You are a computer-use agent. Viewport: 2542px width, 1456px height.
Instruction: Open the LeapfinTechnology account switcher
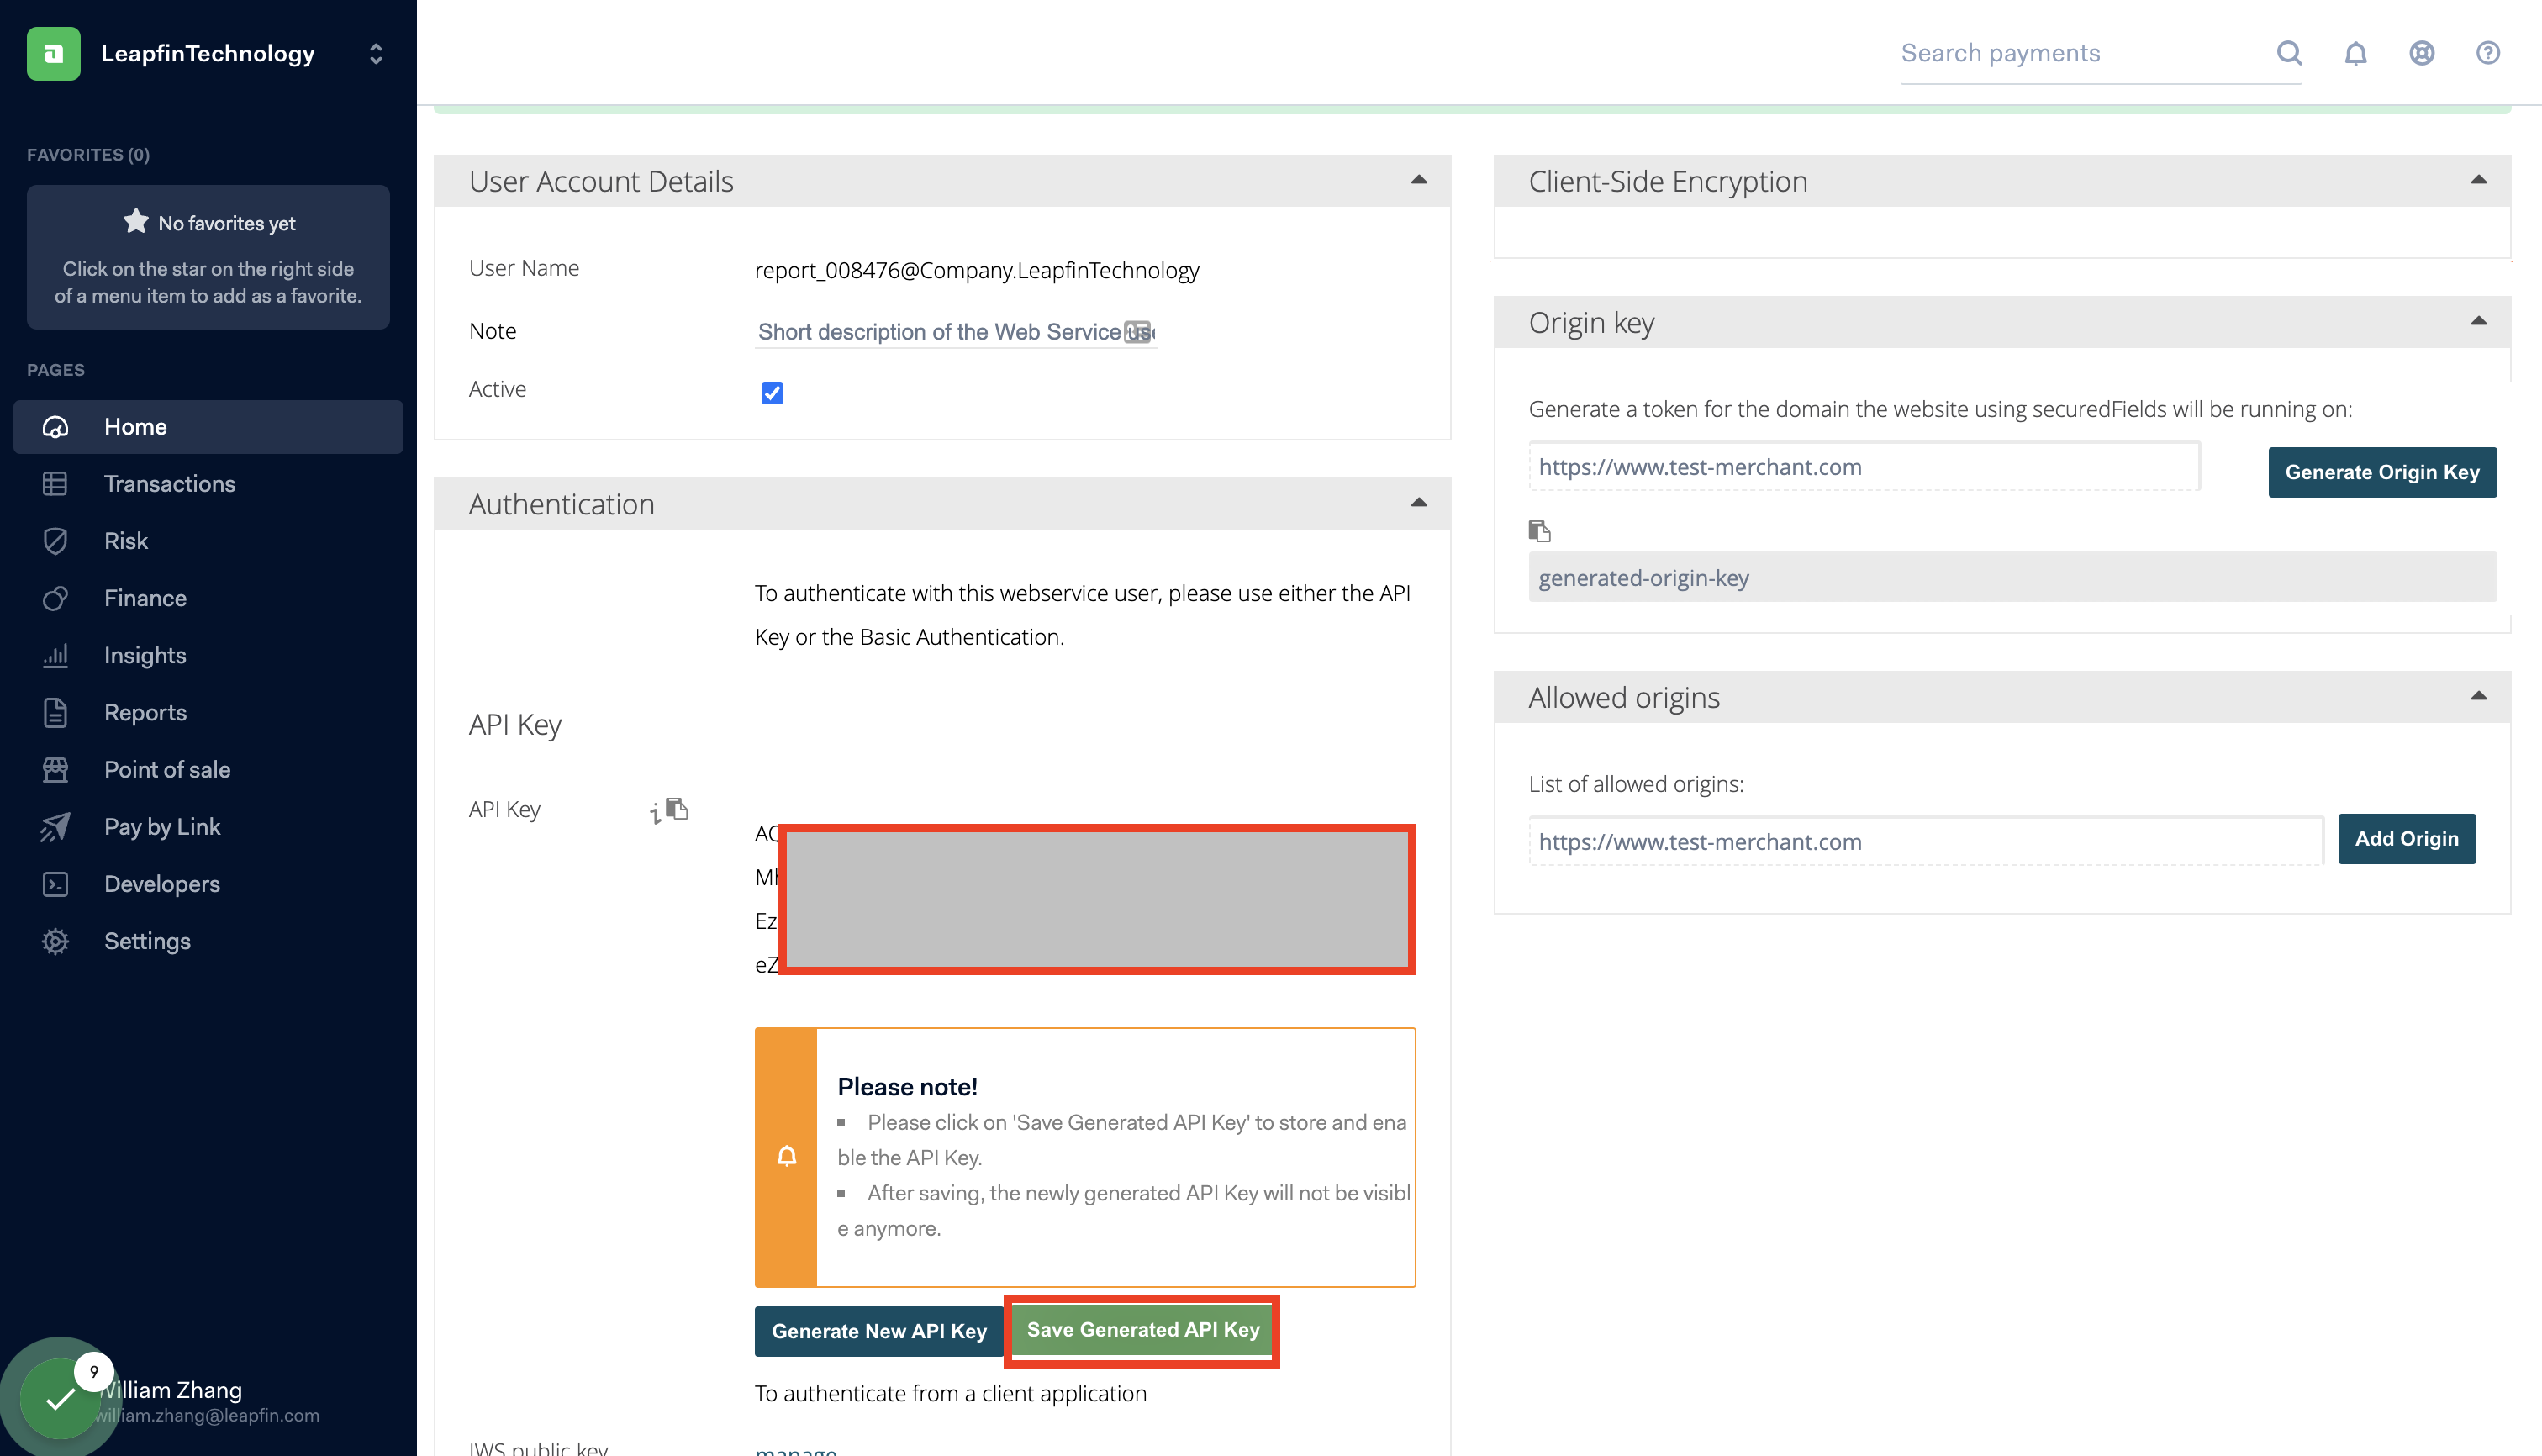point(376,53)
